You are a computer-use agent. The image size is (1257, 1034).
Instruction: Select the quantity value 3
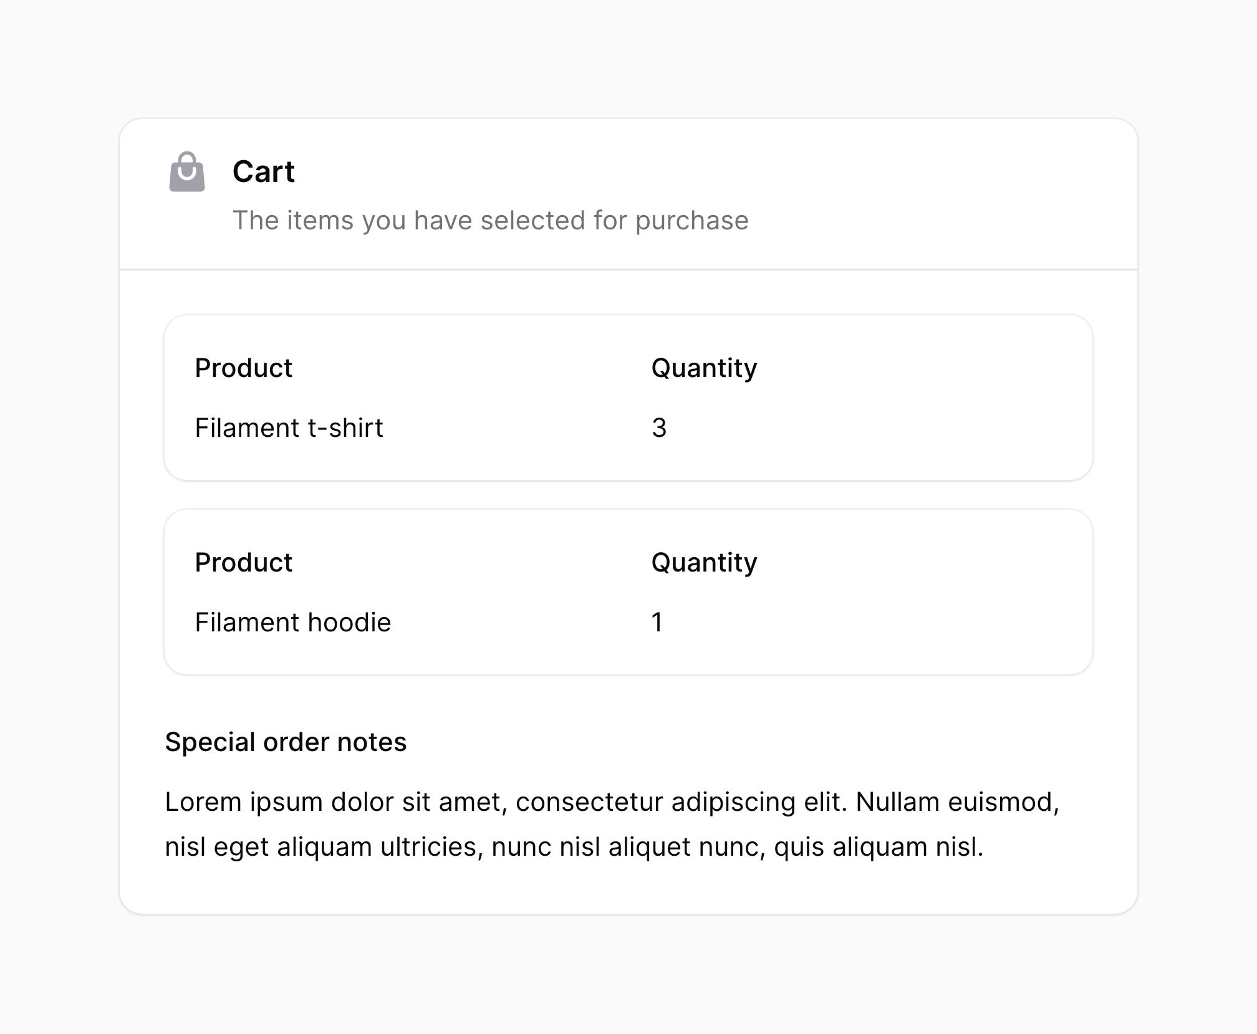[x=659, y=428]
